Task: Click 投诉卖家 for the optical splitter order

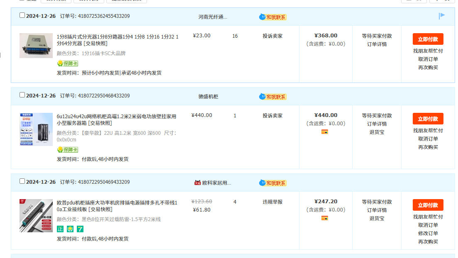Action: point(272,36)
